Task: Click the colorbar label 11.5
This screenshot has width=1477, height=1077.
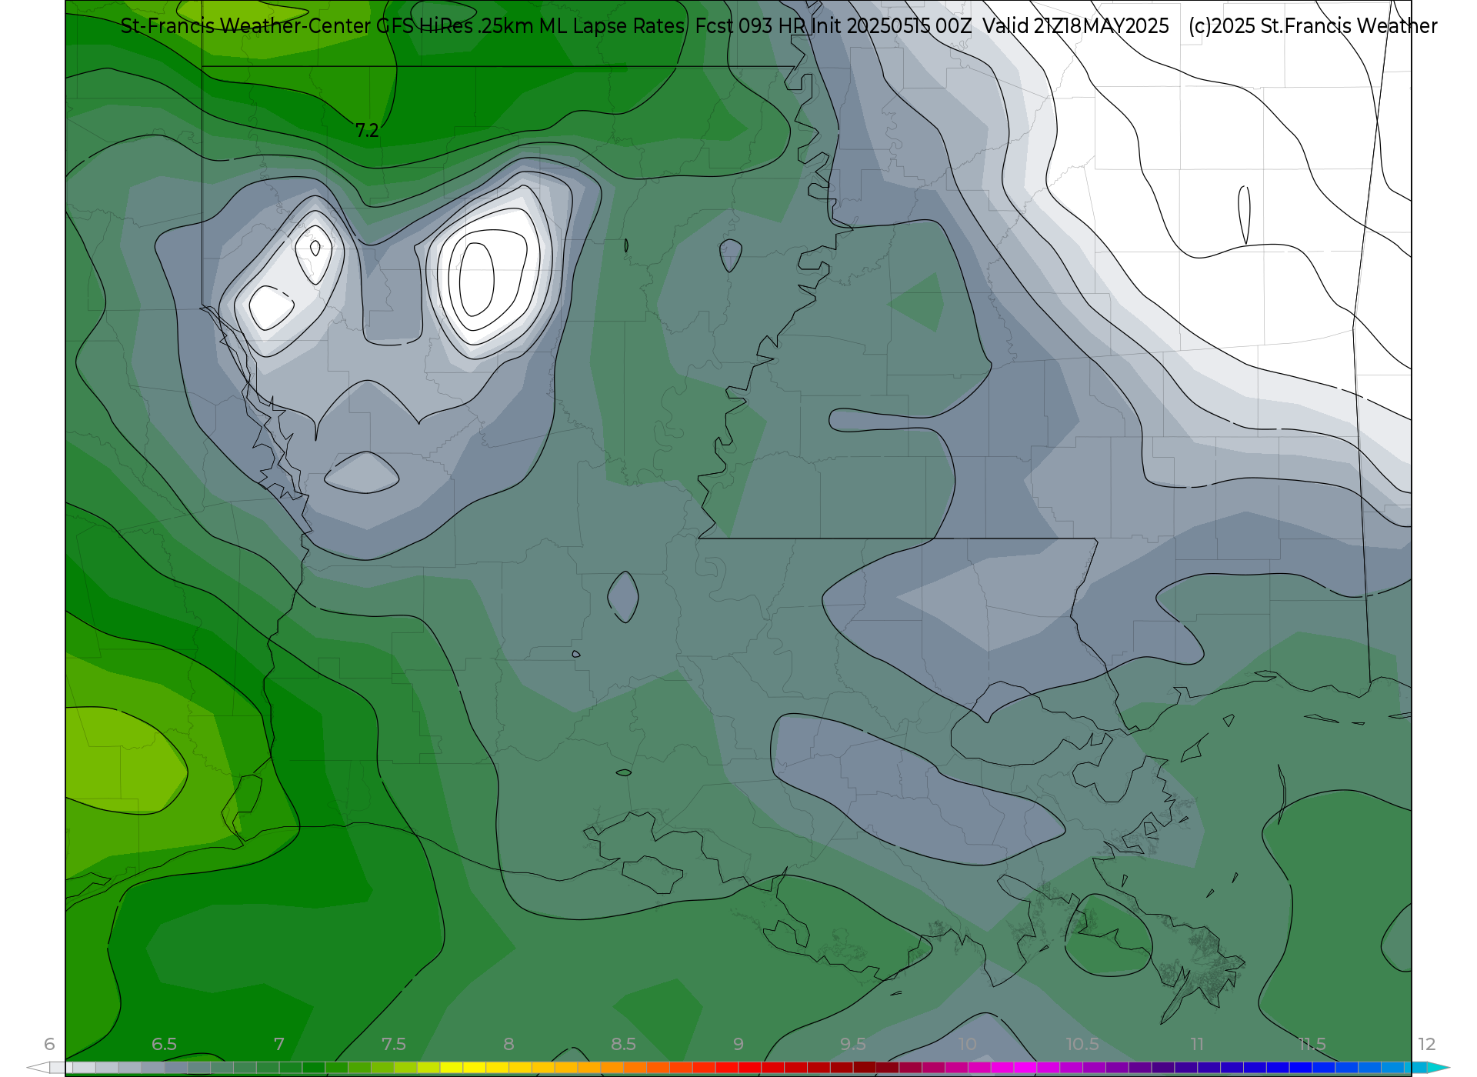Action: (1312, 1044)
